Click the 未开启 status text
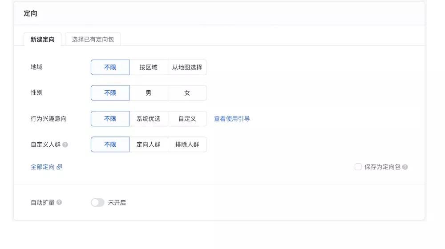 pos(117,202)
